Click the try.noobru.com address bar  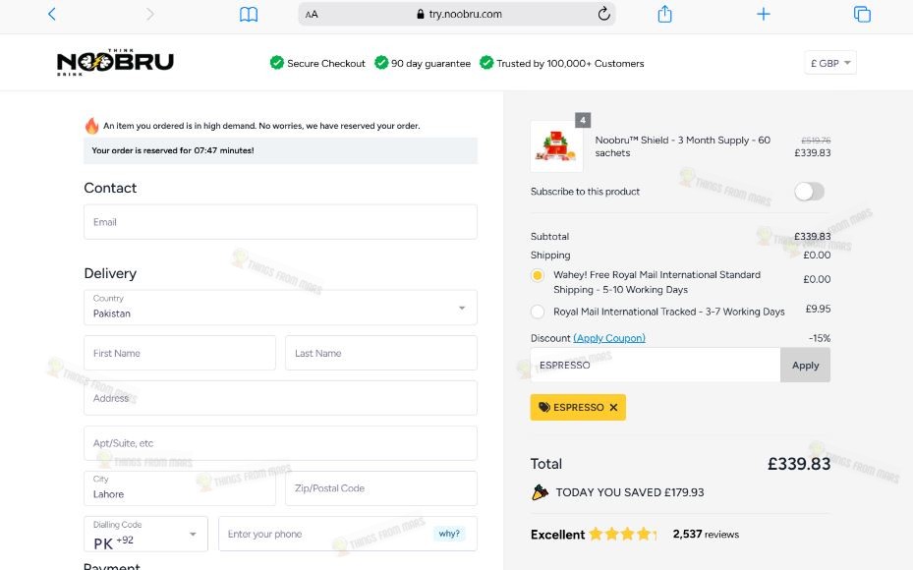456,14
